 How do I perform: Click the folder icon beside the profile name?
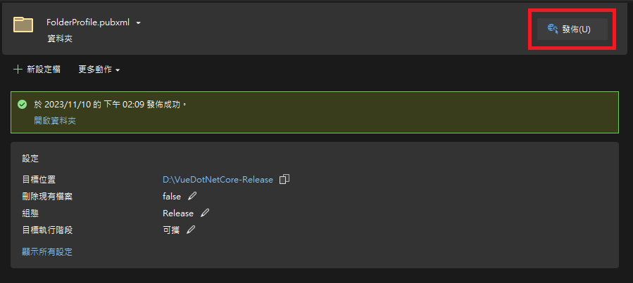pyautogui.click(x=23, y=25)
